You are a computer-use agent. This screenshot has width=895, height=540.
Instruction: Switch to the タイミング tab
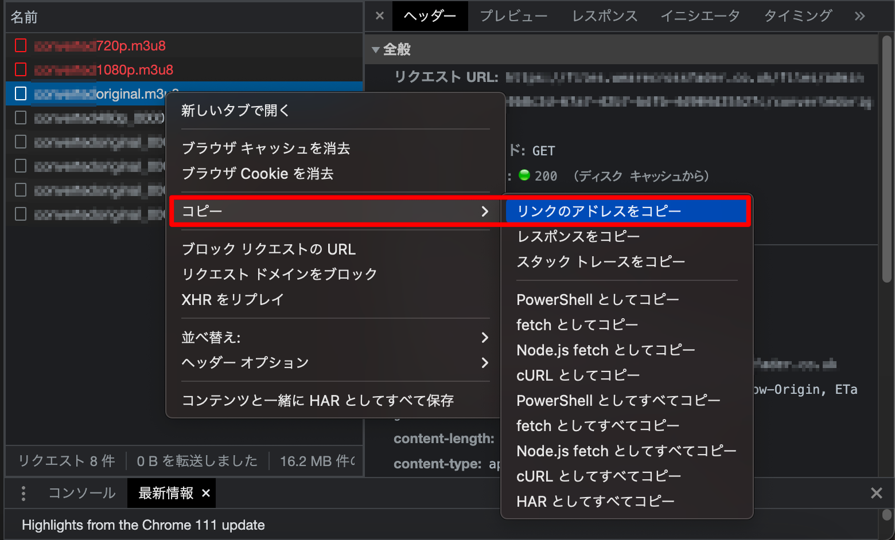click(x=798, y=16)
